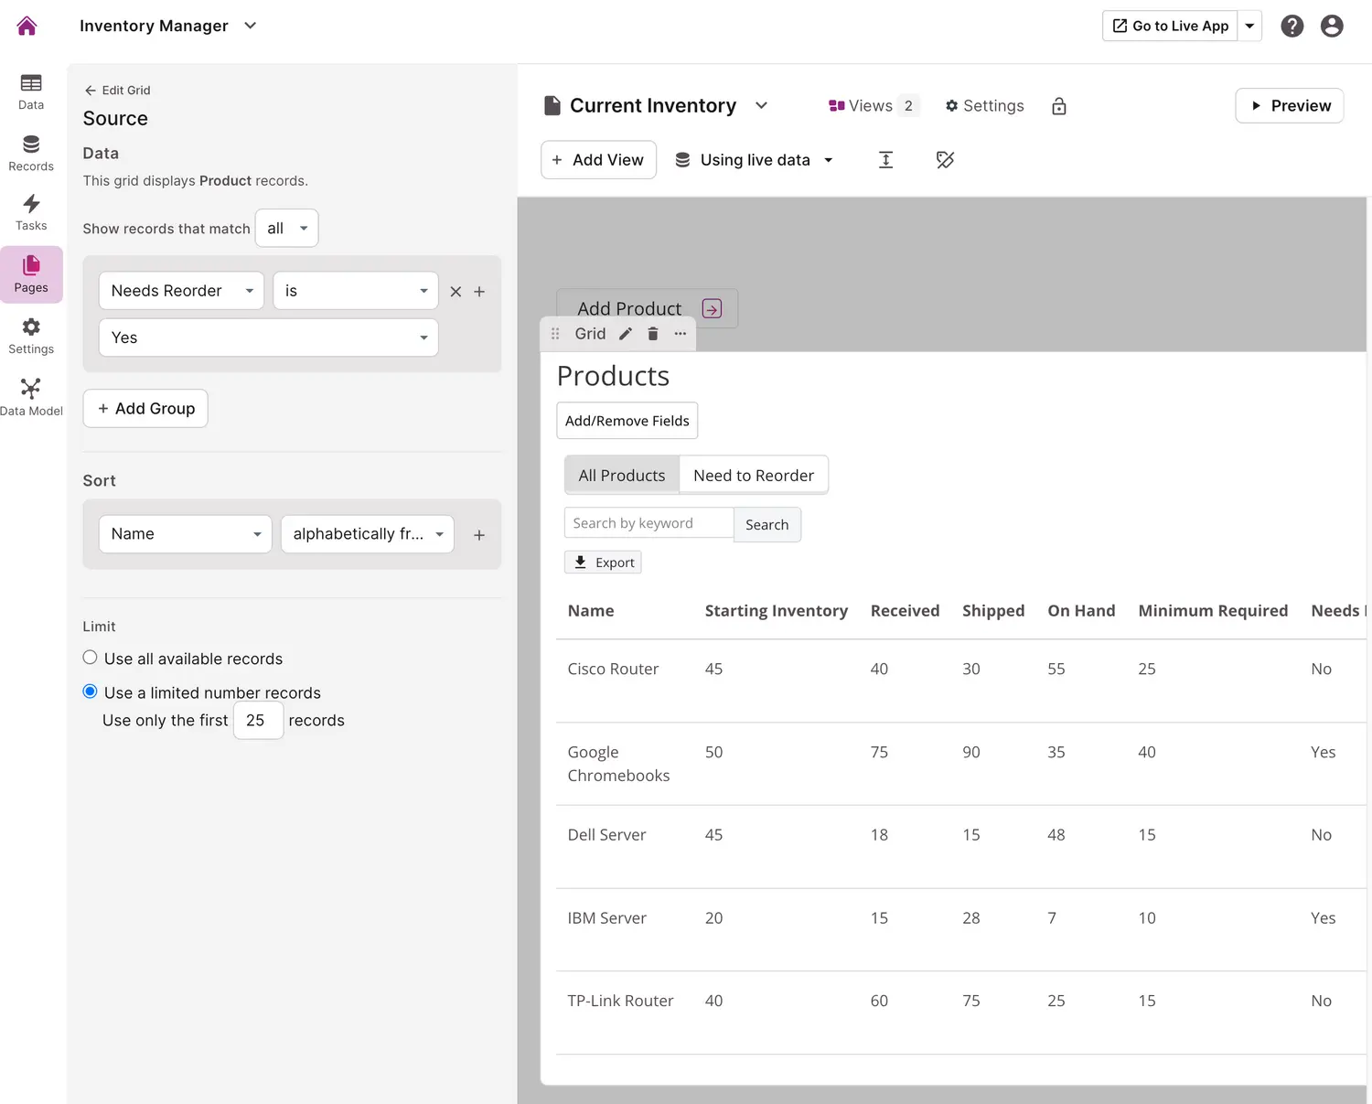
Task: Open the Tasks lightning bolt section
Action: [x=31, y=212]
